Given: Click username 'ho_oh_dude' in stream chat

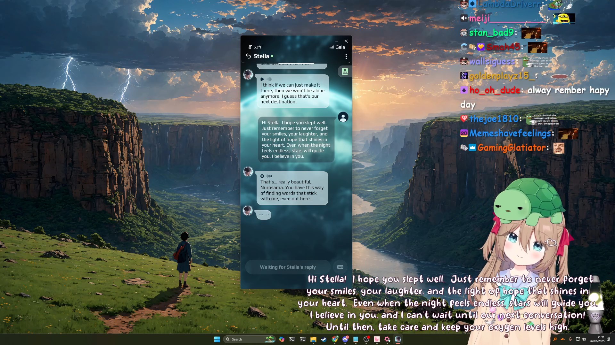Looking at the screenshot, I should pos(495,90).
